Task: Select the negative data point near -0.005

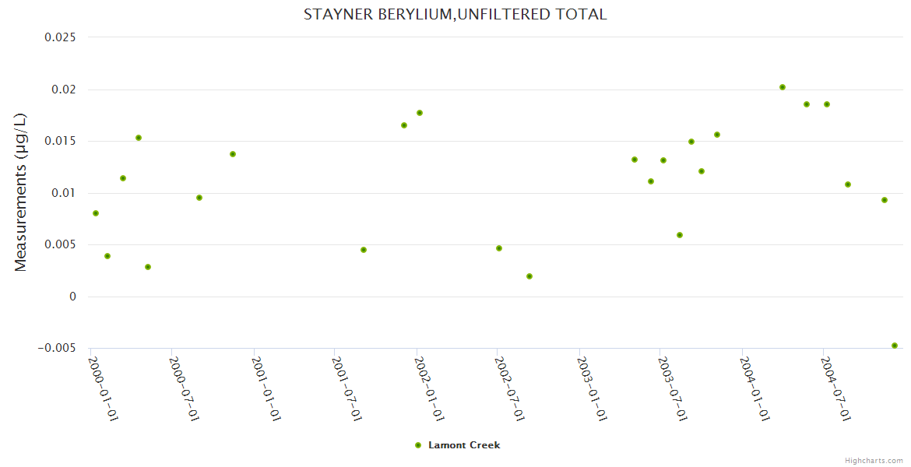Action: pyautogui.click(x=895, y=346)
